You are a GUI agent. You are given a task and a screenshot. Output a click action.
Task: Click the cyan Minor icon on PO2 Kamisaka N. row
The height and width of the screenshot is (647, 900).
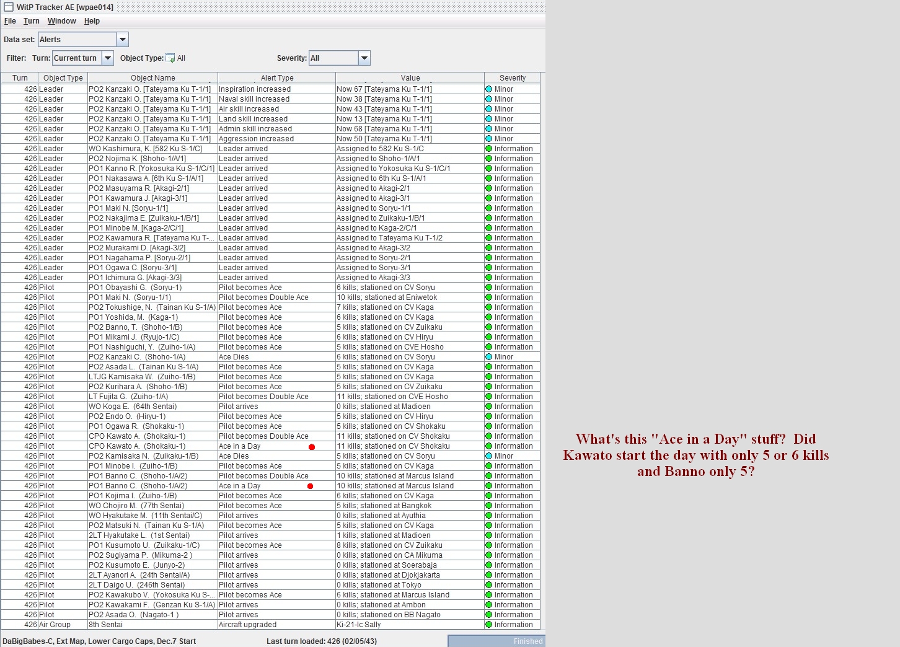click(489, 456)
